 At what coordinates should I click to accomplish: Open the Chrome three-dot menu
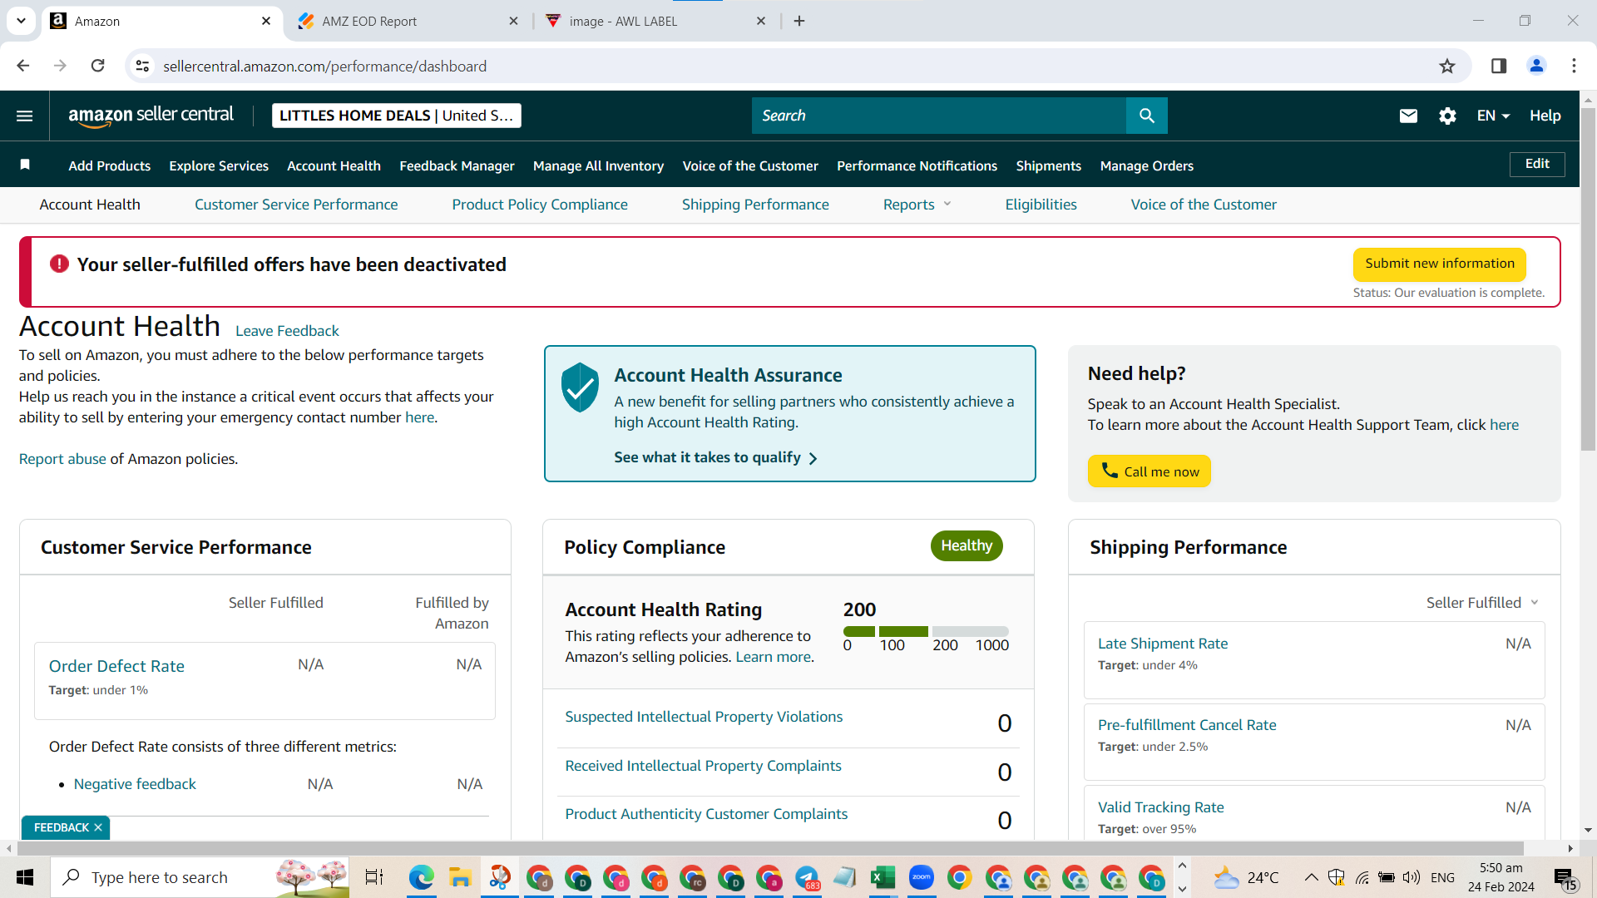(x=1574, y=66)
